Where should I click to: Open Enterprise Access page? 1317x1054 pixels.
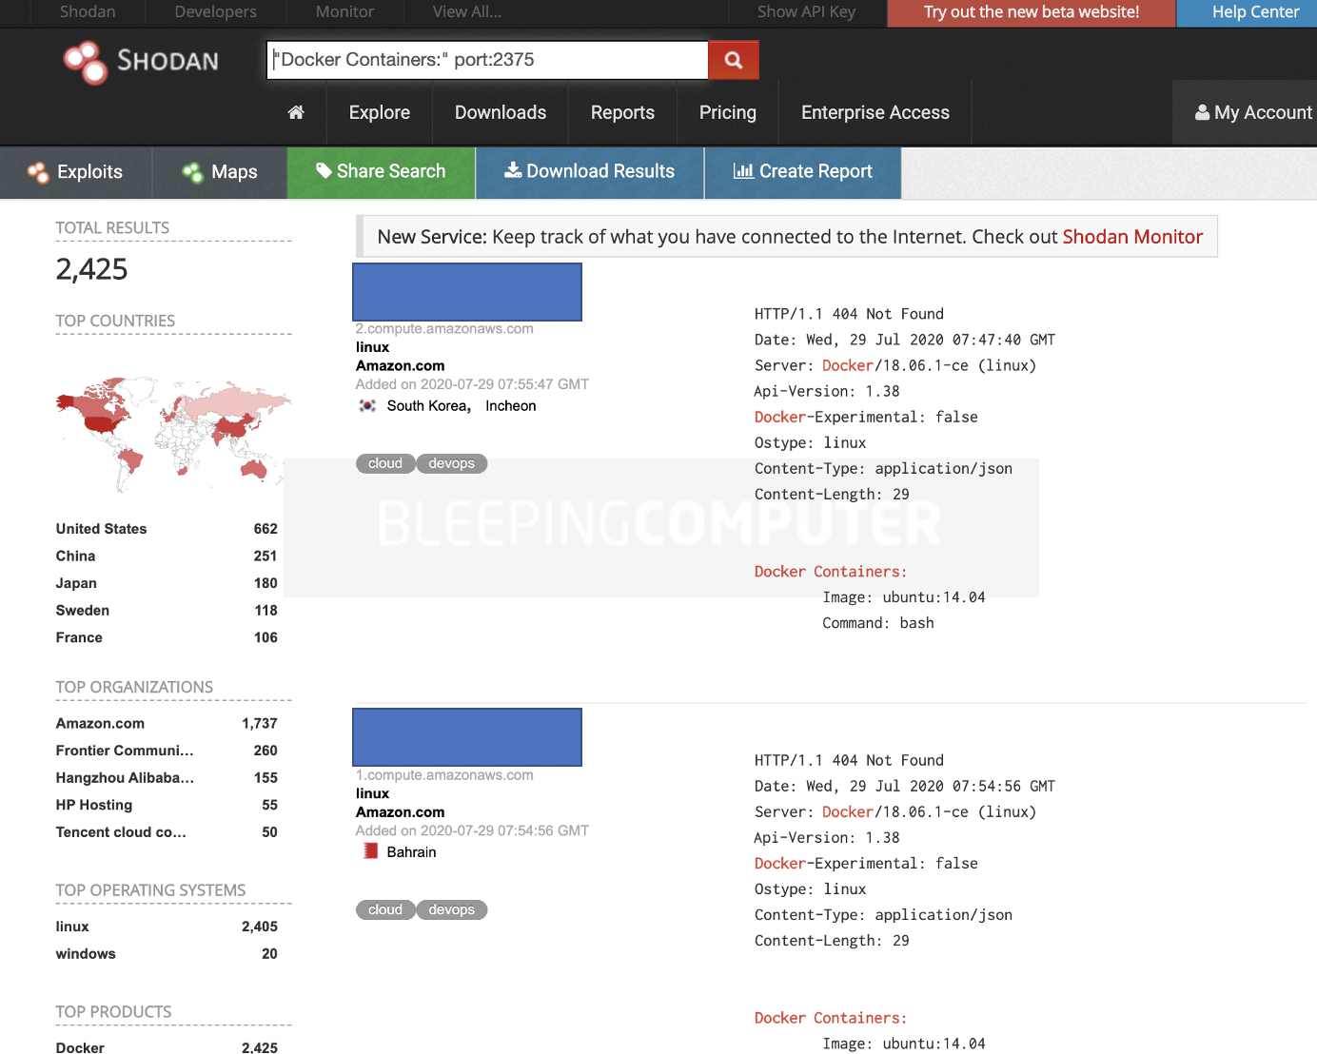(x=875, y=112)
